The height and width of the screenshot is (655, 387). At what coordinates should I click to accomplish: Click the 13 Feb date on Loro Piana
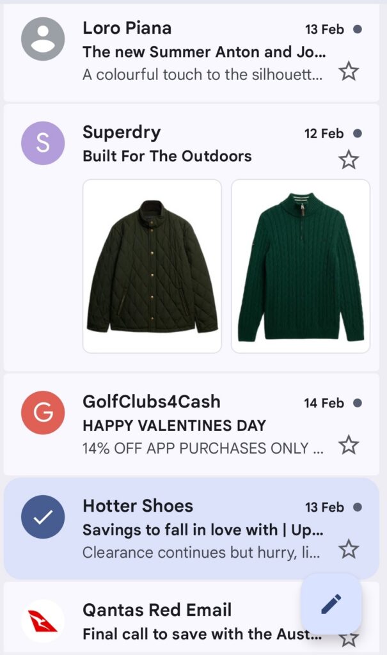coord(324,28)
